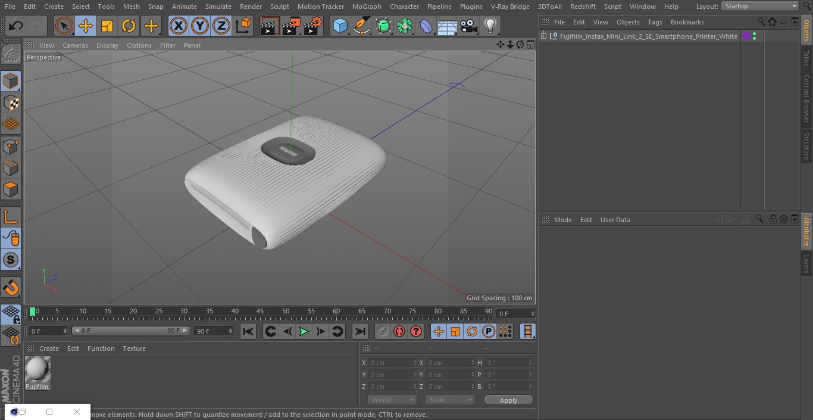Open the V-Ray Bridge menu
Screen dimensions: 813x420
(x=510, y=7)
